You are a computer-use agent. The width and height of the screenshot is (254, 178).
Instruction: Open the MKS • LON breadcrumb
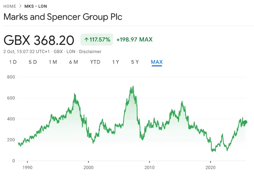coord(36,6)
